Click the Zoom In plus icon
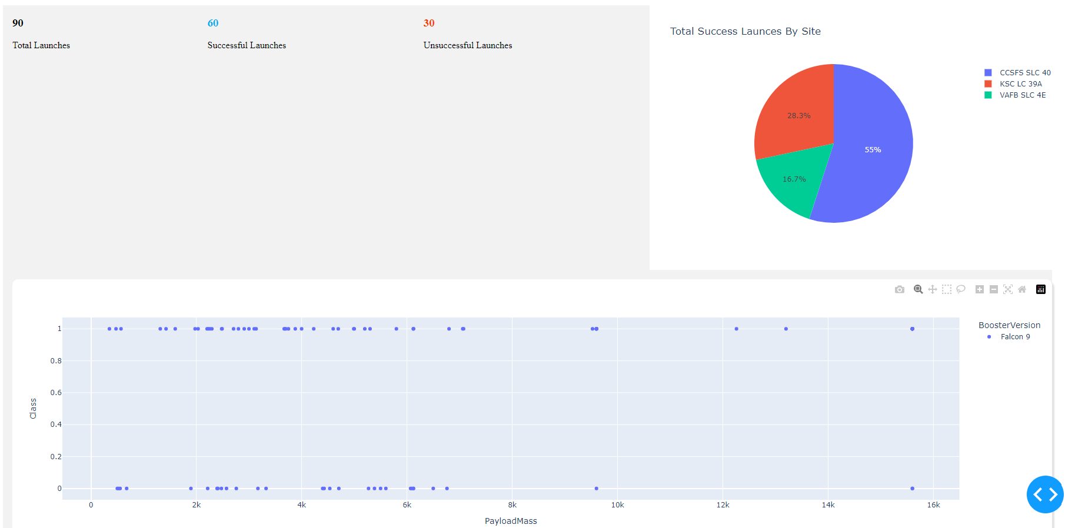 [980, 289]
